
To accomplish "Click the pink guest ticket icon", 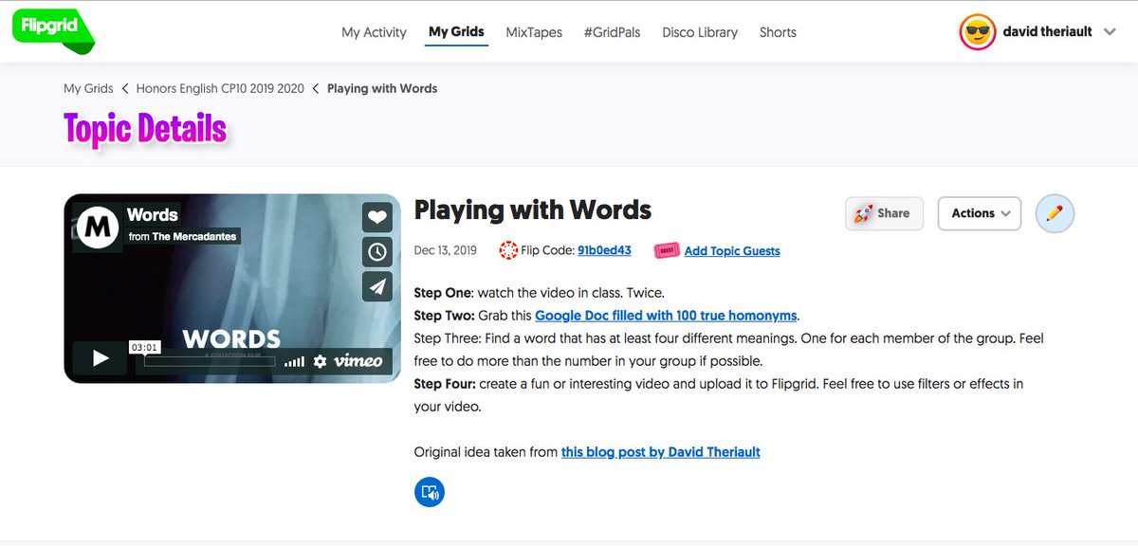I will [x=668, y=251].
